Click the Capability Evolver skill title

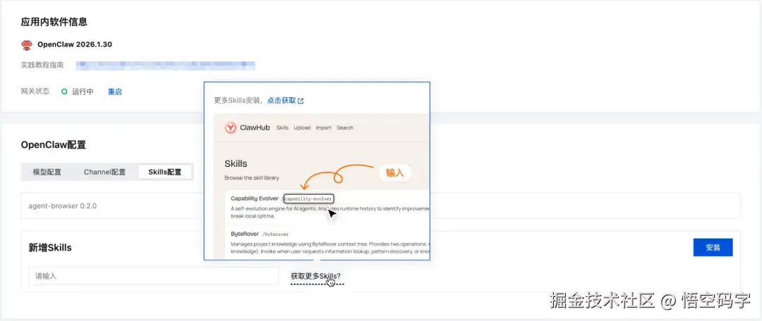255,199
